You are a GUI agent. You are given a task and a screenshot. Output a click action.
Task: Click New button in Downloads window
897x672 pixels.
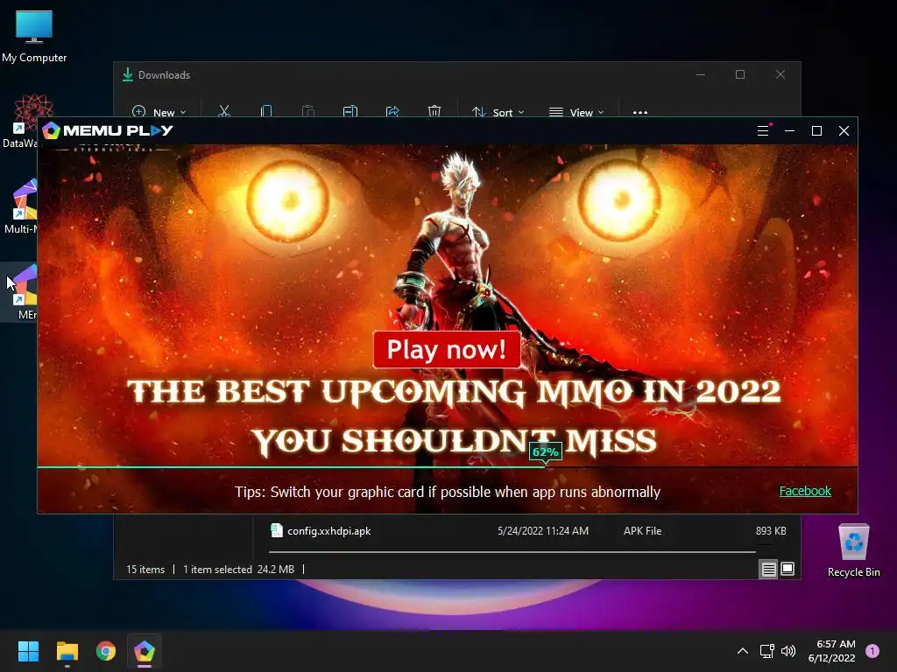[159, 112]
